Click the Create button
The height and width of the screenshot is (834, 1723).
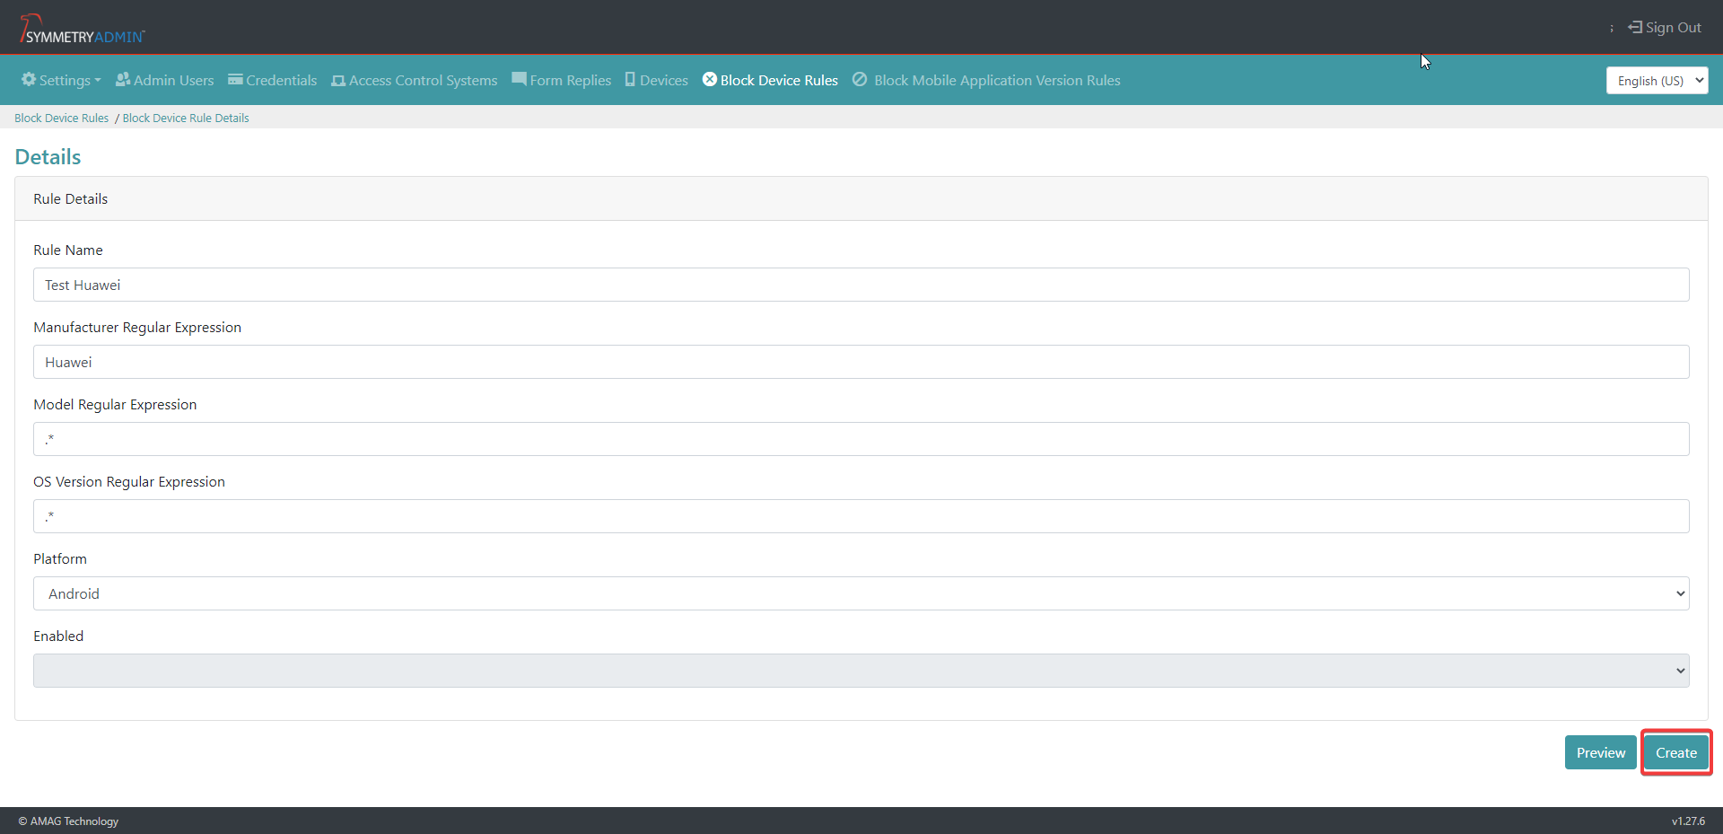point(1676,752)
